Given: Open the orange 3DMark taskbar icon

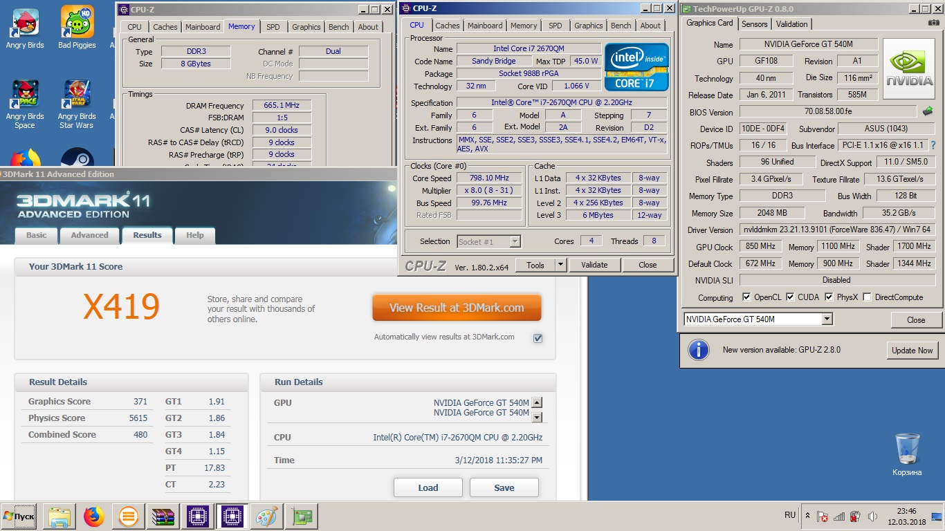Looking at the screenshot, I should (x=129, y=516).
